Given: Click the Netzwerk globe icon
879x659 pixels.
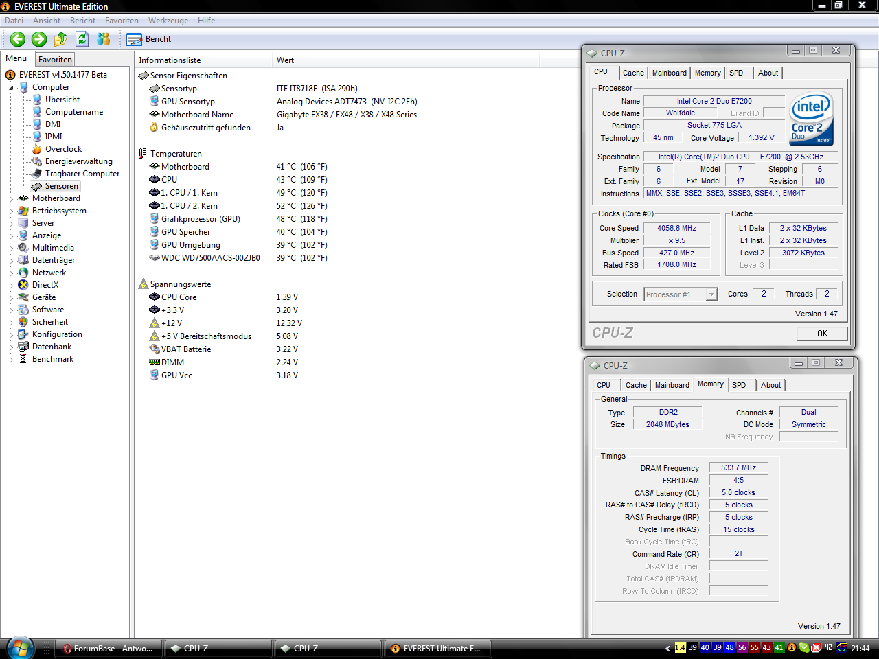Looking at the screenshot, I should point(23,273).
